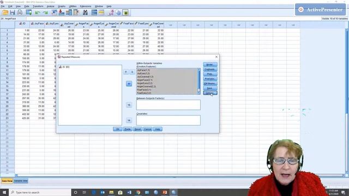This screenshot has height=196, width=349.
Task: Click the Print toolbar icon
Action: click(x=20, y=13)
